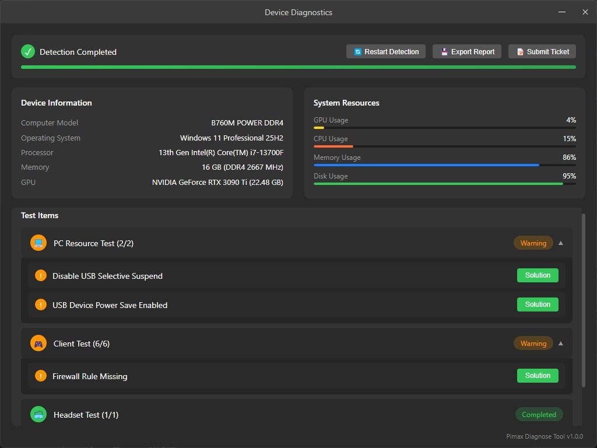Click the Client Test Warning badge
The height and width of the screenshot is (448, 597).
(x=533, y=343)
